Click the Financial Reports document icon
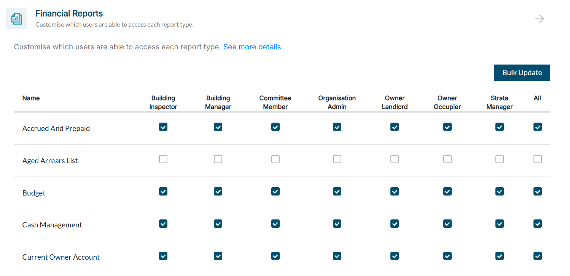Image resolution: width=570 pixels, height=276 pixels. (16, 19)
